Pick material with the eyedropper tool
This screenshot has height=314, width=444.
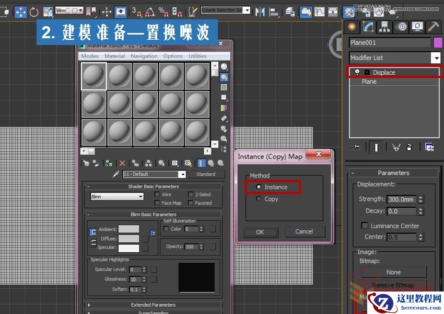tap(115, 174)
